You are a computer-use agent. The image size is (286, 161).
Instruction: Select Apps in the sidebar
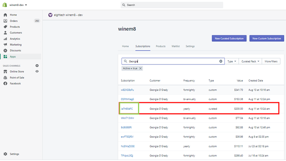coord(13,56)
